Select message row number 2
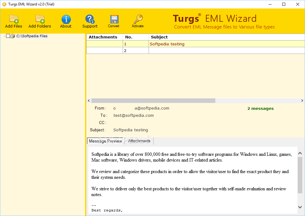Screen dimensions: 305x216 [x=196, y=51]
